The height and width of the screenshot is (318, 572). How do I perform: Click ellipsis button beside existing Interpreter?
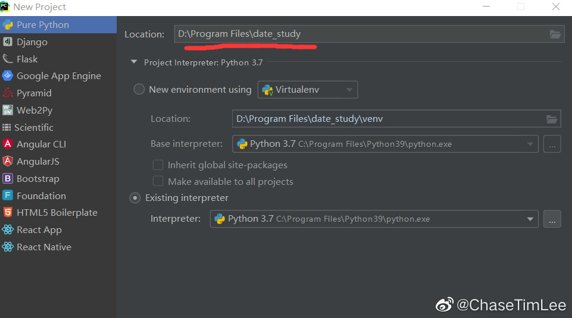[552, 219]
